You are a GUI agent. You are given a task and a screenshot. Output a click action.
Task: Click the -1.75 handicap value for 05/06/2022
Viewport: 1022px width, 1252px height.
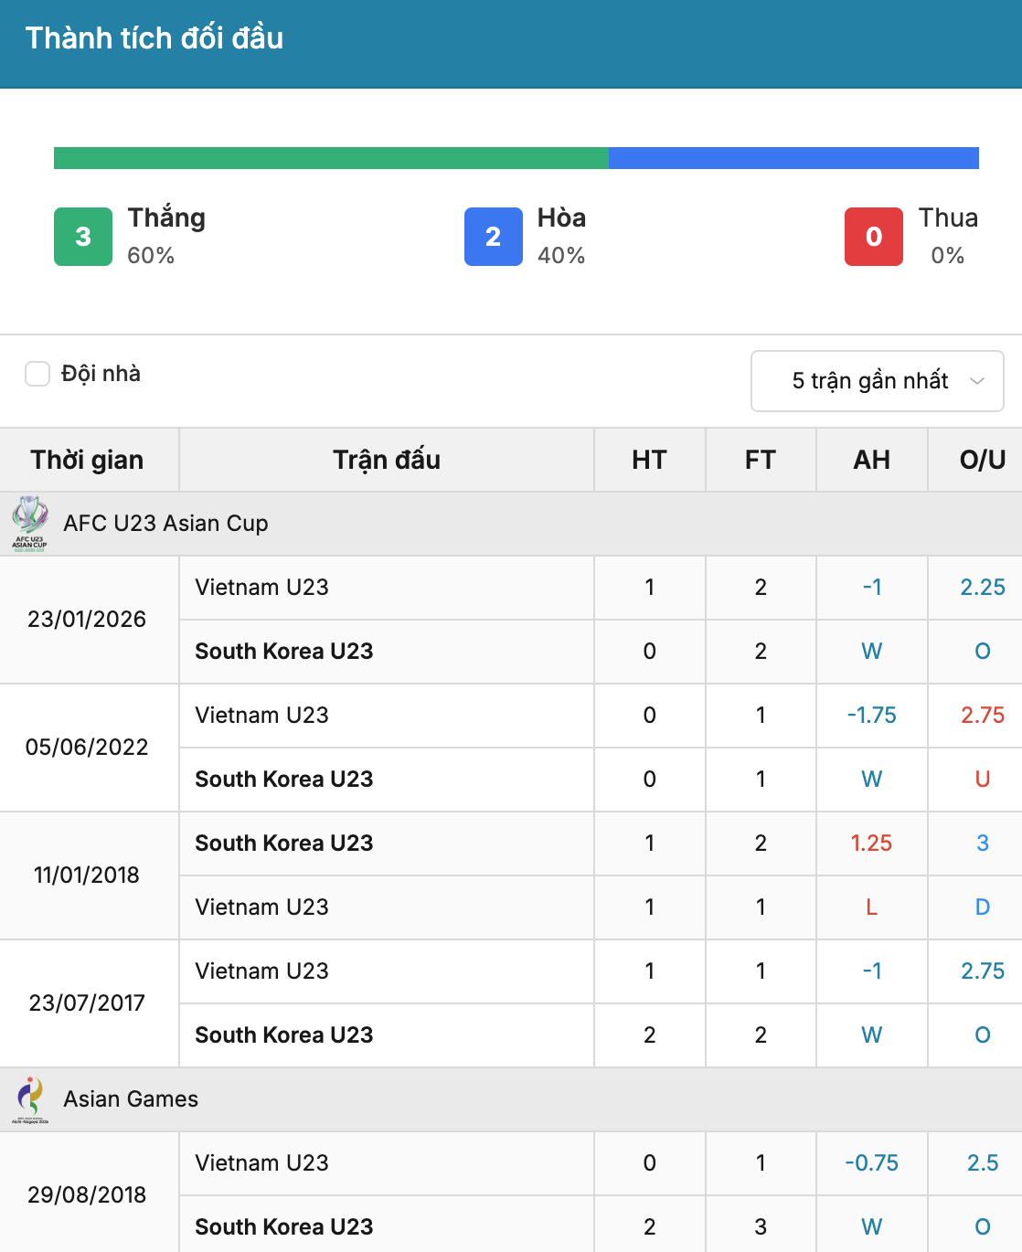(872, 716)
